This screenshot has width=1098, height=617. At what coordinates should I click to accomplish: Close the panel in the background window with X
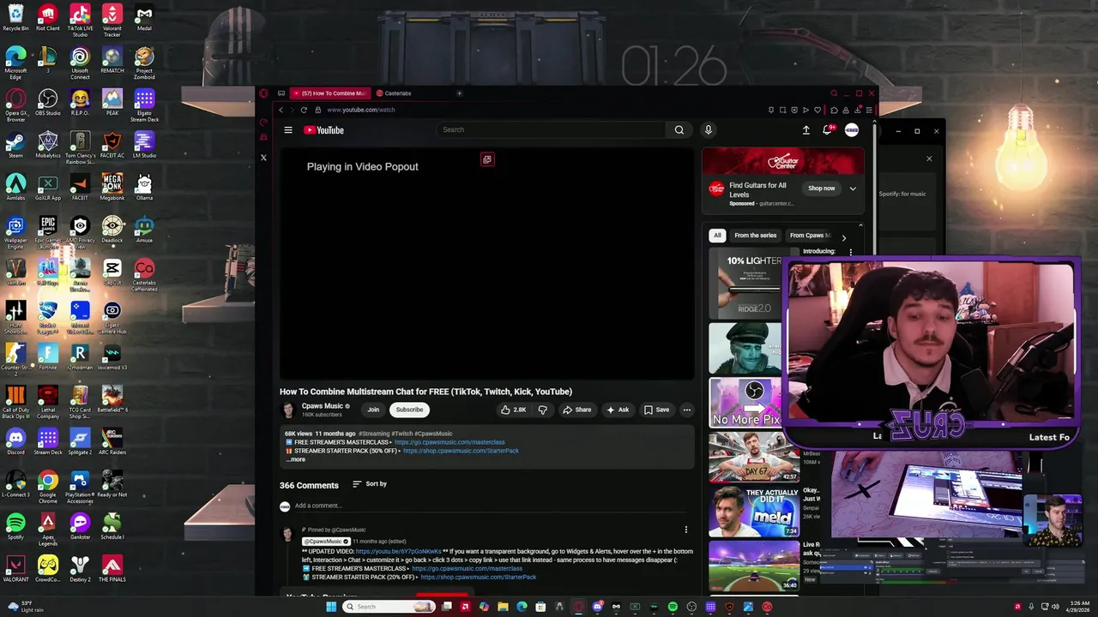pyautogui.click(x=928, y=159)
